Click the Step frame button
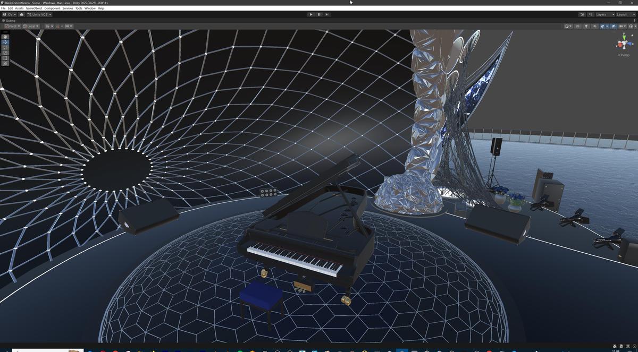Image resolution: width=638 pixels, height=352 pixels. tap(327, 14)
